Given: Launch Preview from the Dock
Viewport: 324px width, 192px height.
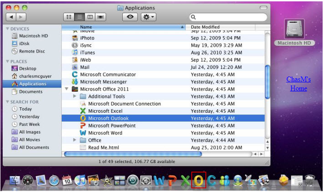Looking at the screenshot, I should coord(264,181).
